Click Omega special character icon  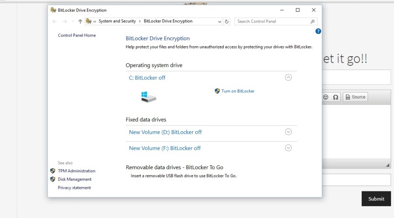click(335, 97)
